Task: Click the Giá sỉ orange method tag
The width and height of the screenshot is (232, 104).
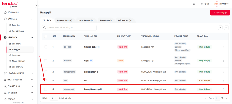Action: [121, 60]
